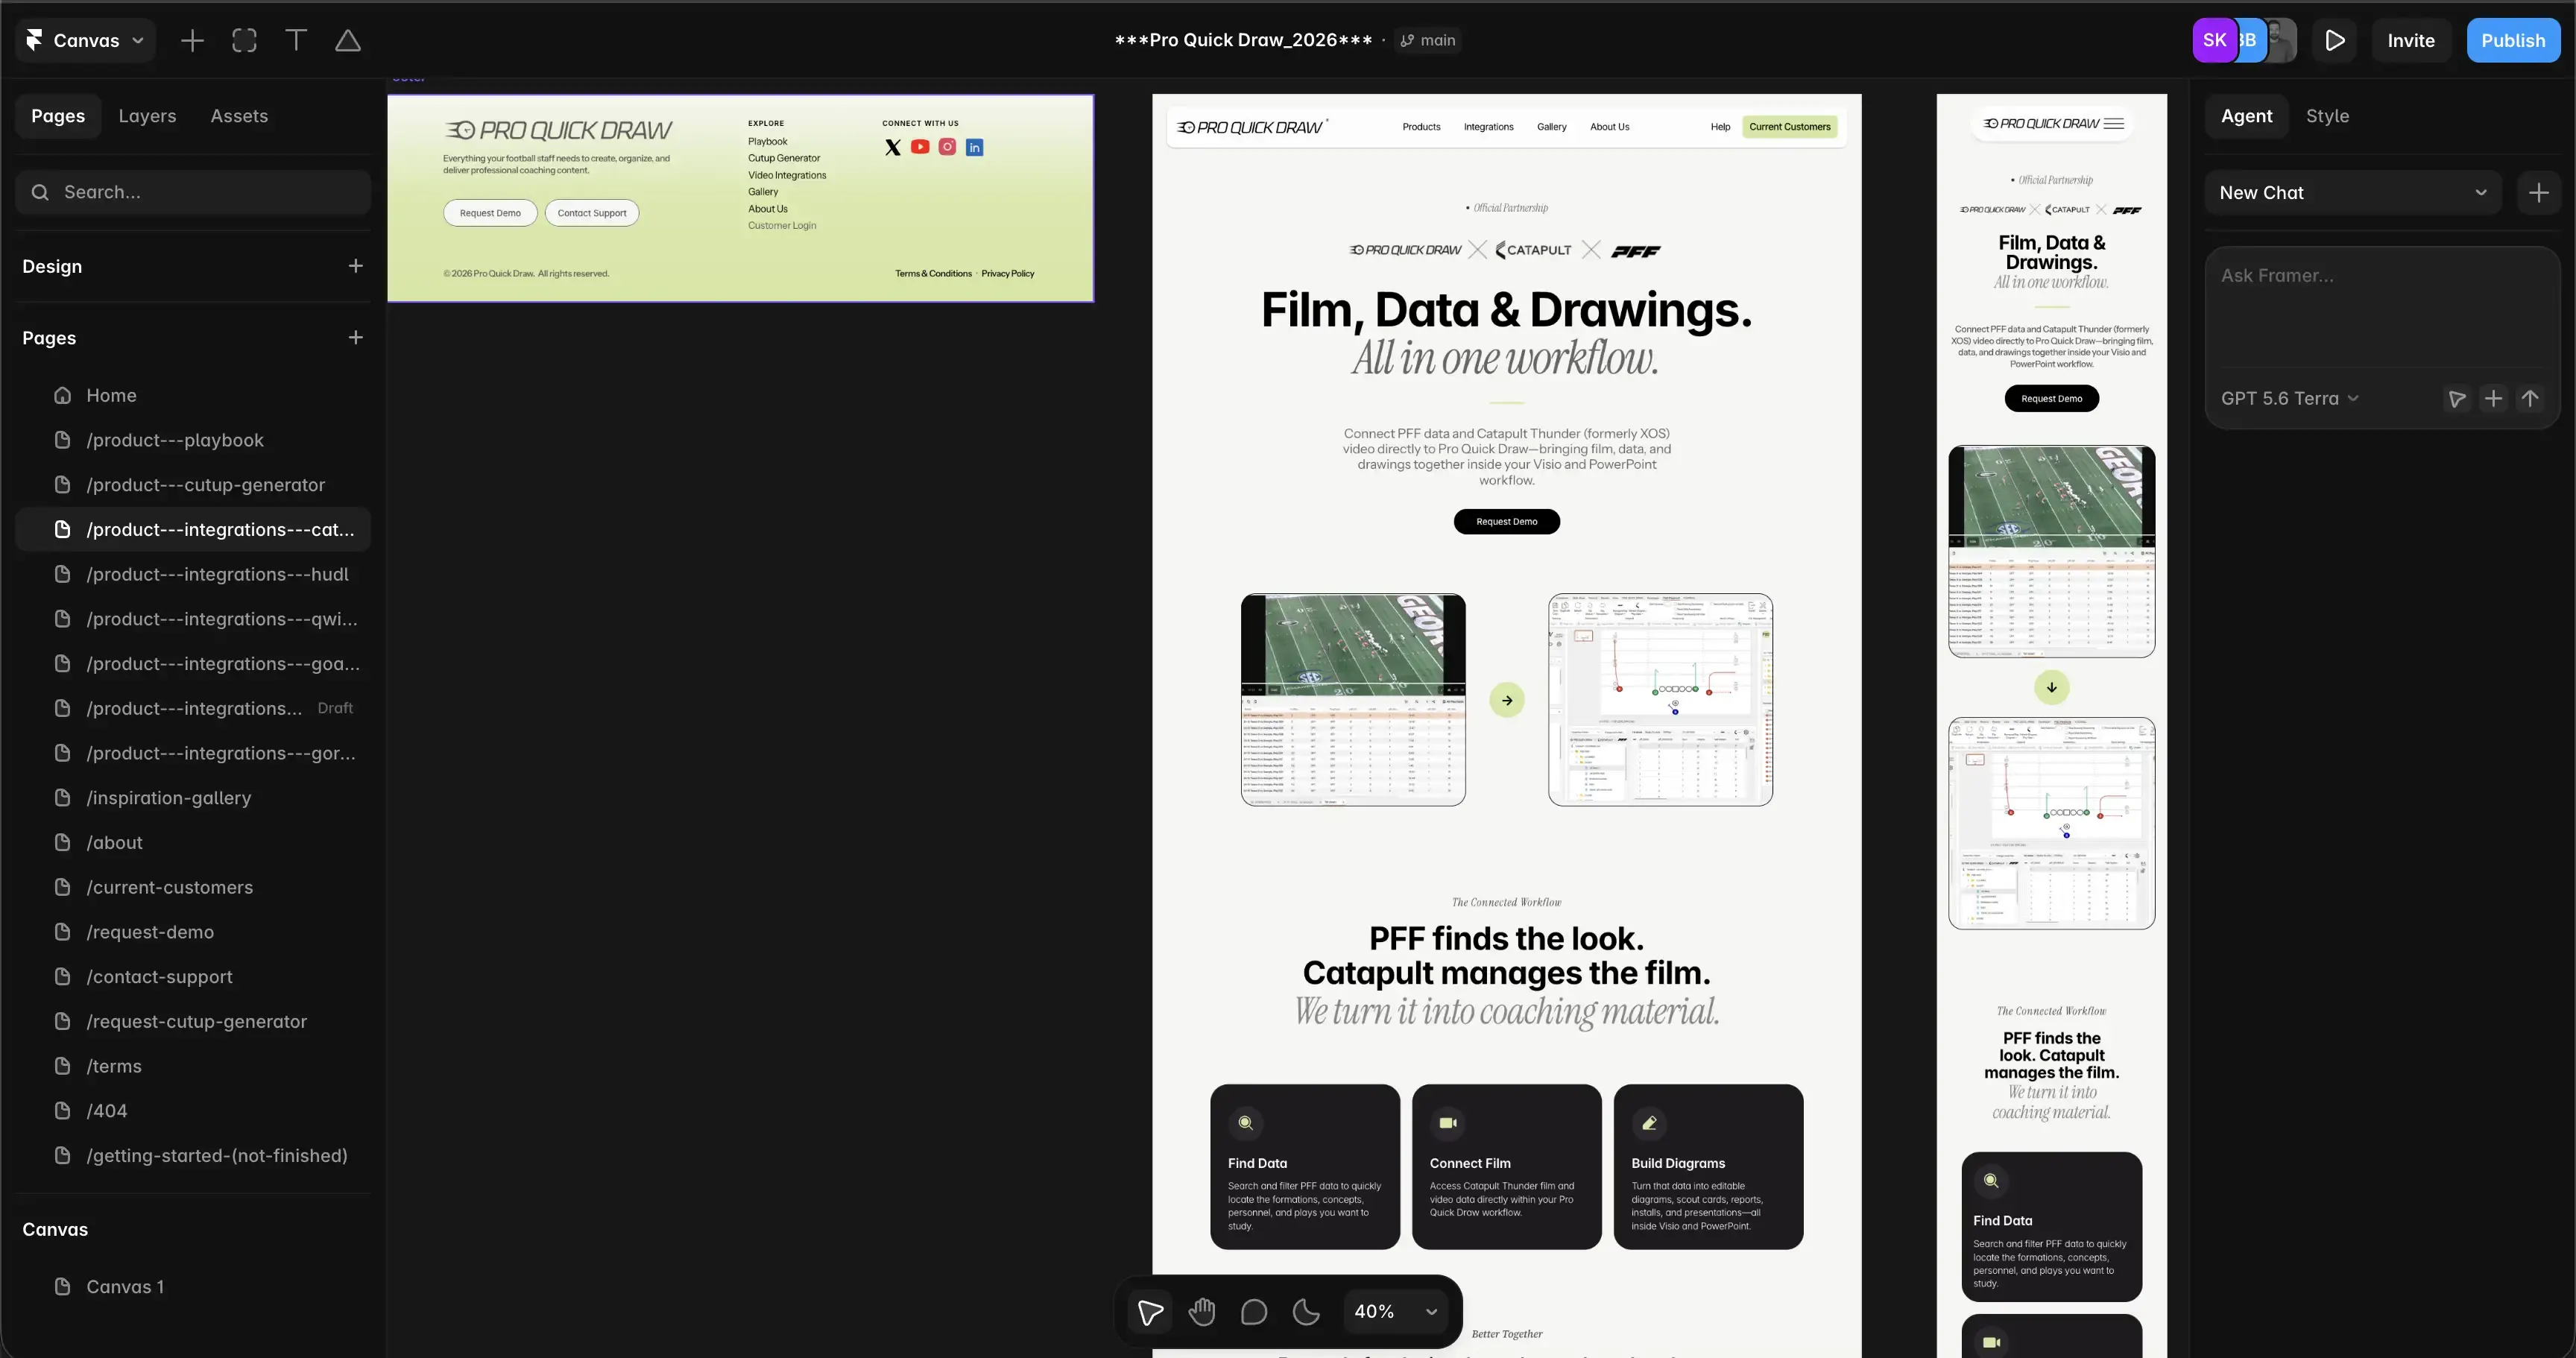The height and width of the screenshot is (1358, 2576).
Task: Select the comment bubble tool
Action: pos(1254,1311)
